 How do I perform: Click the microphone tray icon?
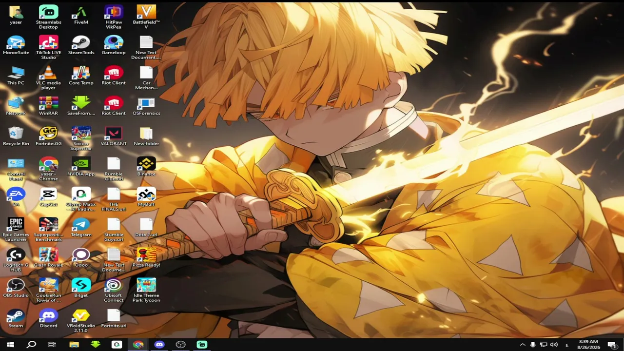(533, 345)
